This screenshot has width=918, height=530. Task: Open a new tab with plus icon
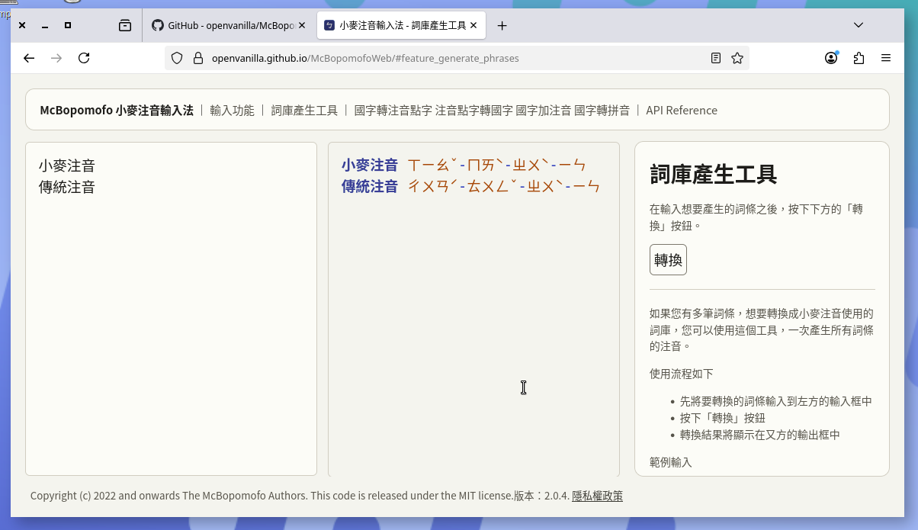(x=502, y=25)
